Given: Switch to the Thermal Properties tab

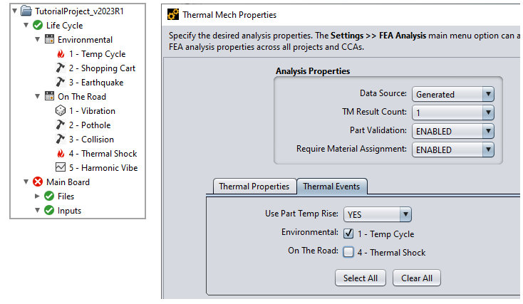Looking at the screenshot, I should (x=254, y=187).
